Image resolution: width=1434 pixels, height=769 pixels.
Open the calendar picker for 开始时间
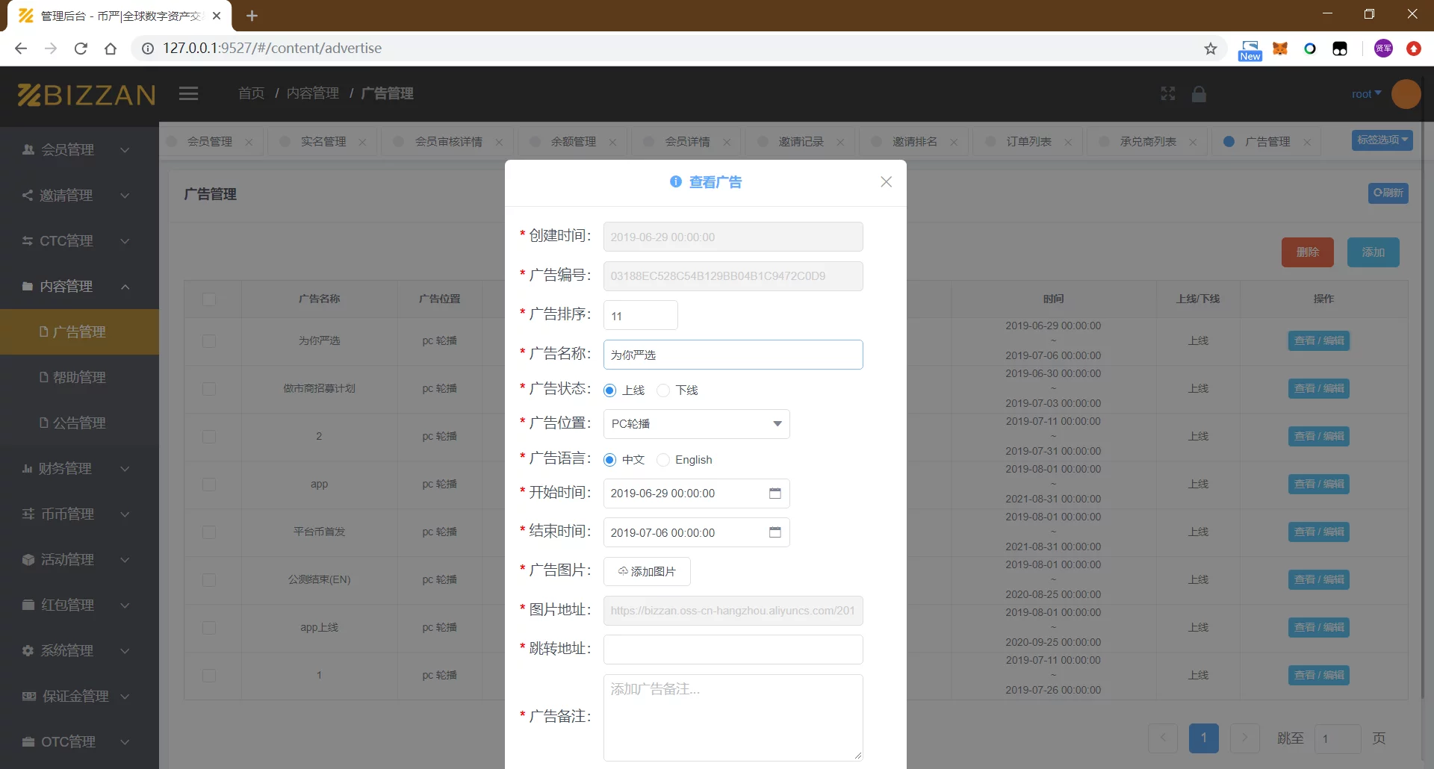point(775,493)
